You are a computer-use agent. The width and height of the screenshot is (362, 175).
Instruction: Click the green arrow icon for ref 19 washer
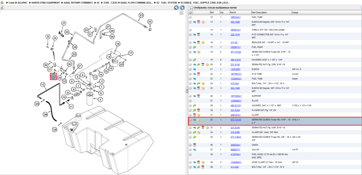(x=194, y=60)
